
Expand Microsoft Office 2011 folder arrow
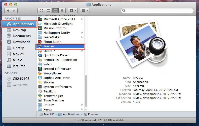pyautogui.click(x=82, y=19)
